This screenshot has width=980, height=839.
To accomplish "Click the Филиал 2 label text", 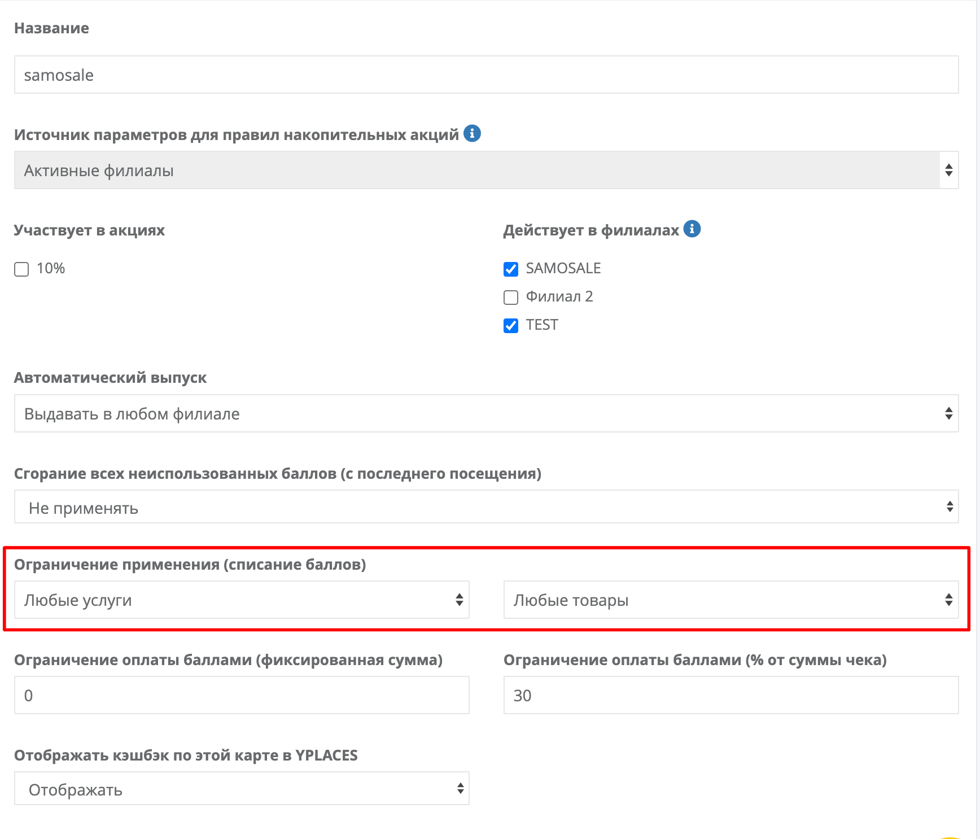I will pyautogui.click(x=559, y=296).
